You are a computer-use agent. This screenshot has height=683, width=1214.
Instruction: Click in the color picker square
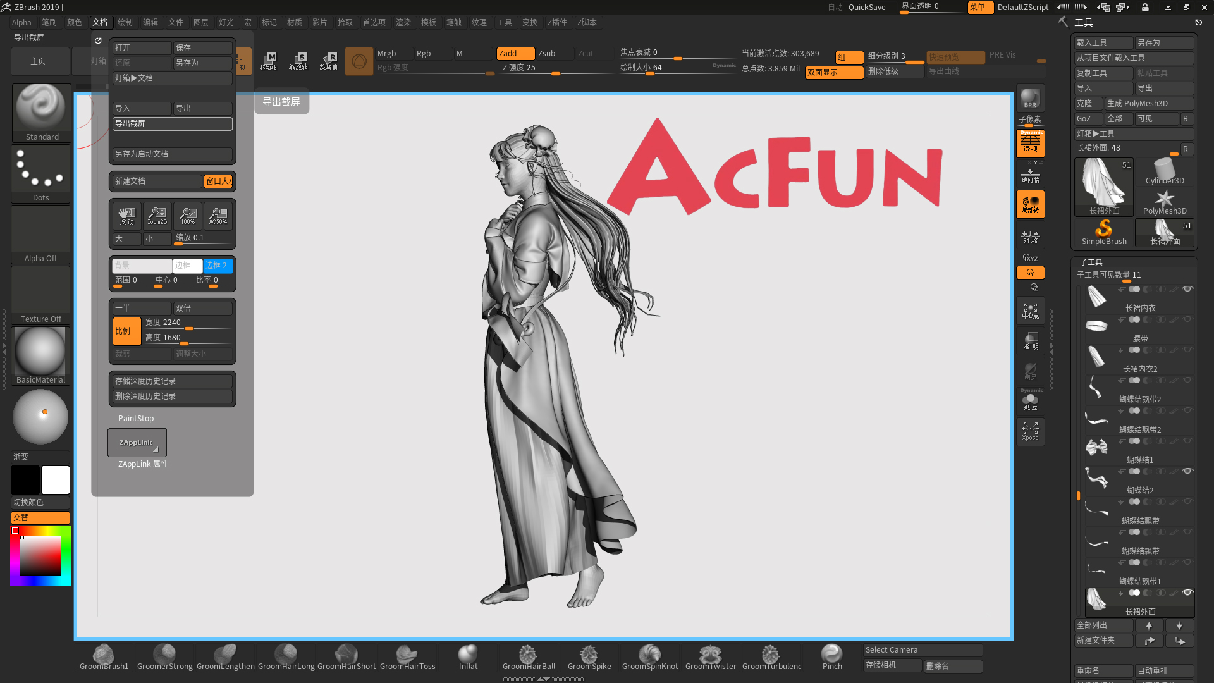[40, 556]
